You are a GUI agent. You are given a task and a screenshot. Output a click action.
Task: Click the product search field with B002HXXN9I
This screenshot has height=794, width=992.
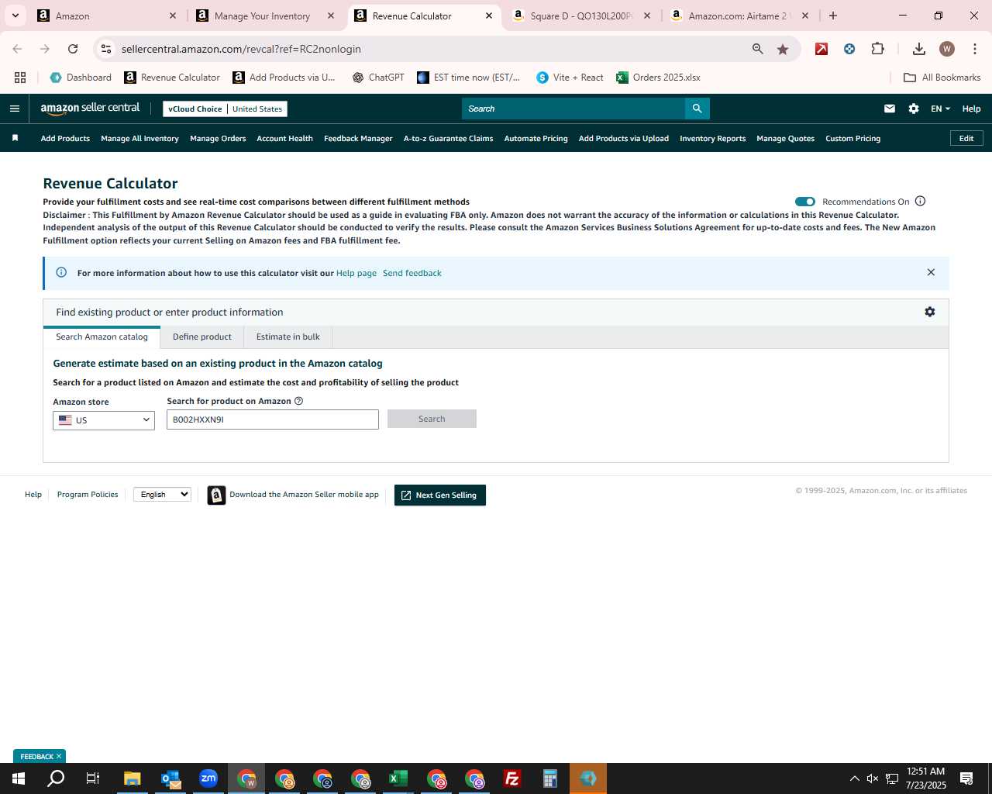[x=273, y=419]
